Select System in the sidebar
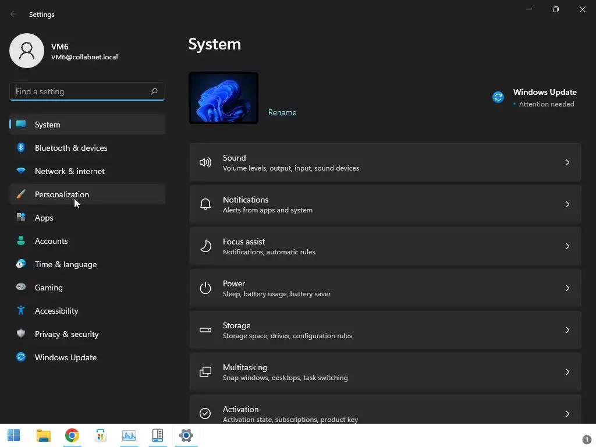 click(x=87, y=125)
